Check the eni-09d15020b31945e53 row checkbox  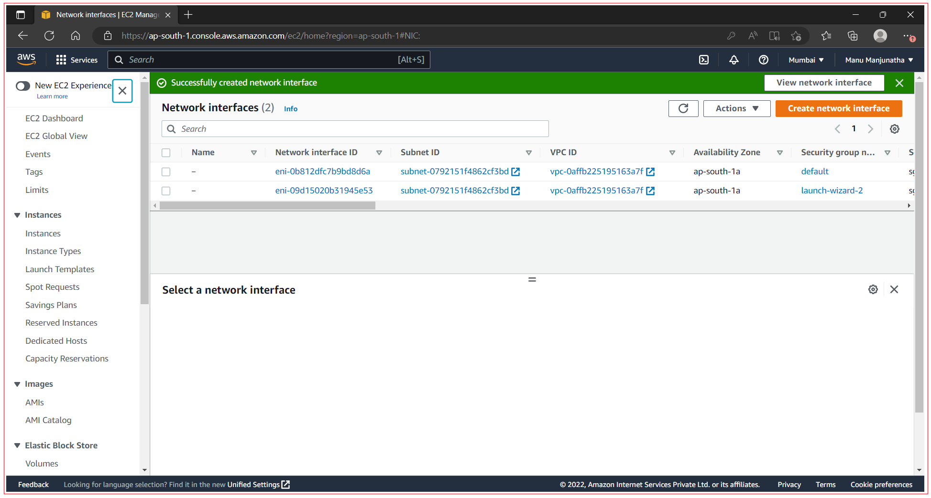click(x=166, y=191)
